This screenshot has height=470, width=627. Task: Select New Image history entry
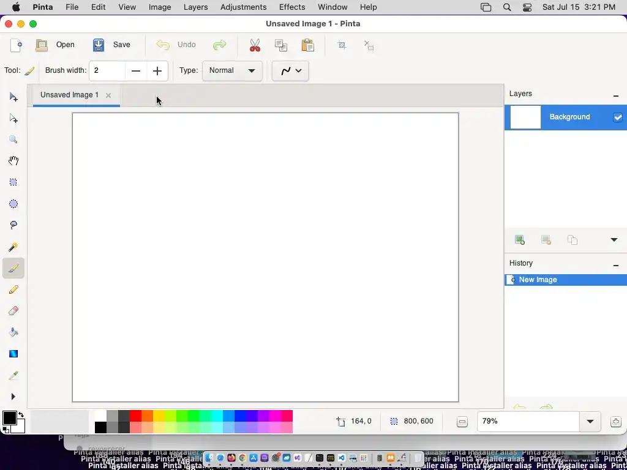[x=565, y=280]
